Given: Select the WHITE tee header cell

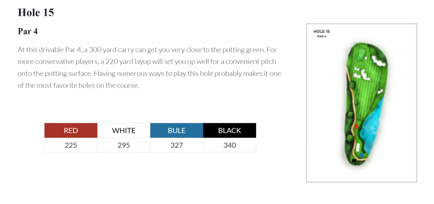Looking at the screenshot, I should [124, 131].
